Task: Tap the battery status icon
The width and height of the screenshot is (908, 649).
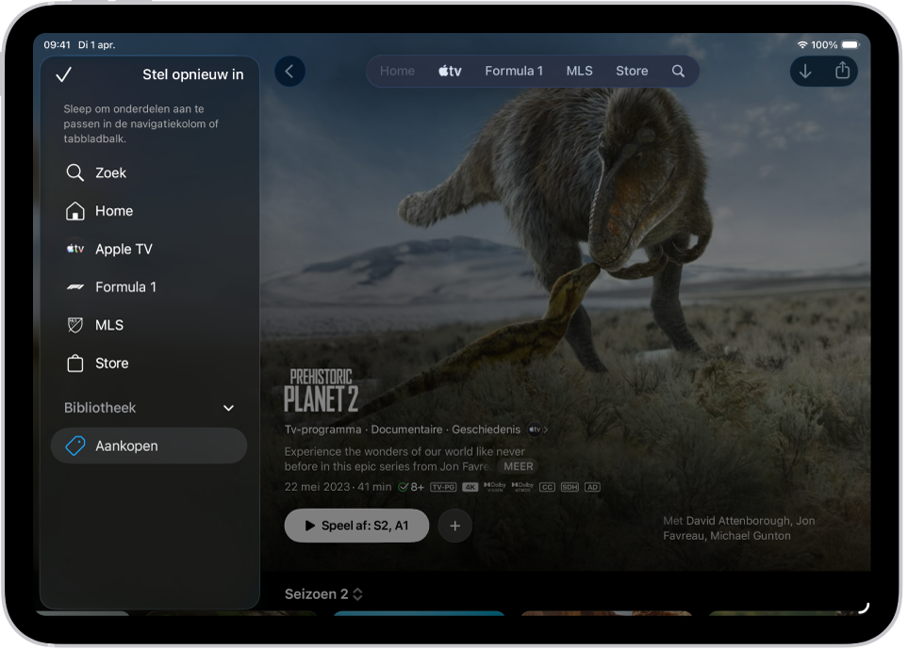Action: click(851, 44)
